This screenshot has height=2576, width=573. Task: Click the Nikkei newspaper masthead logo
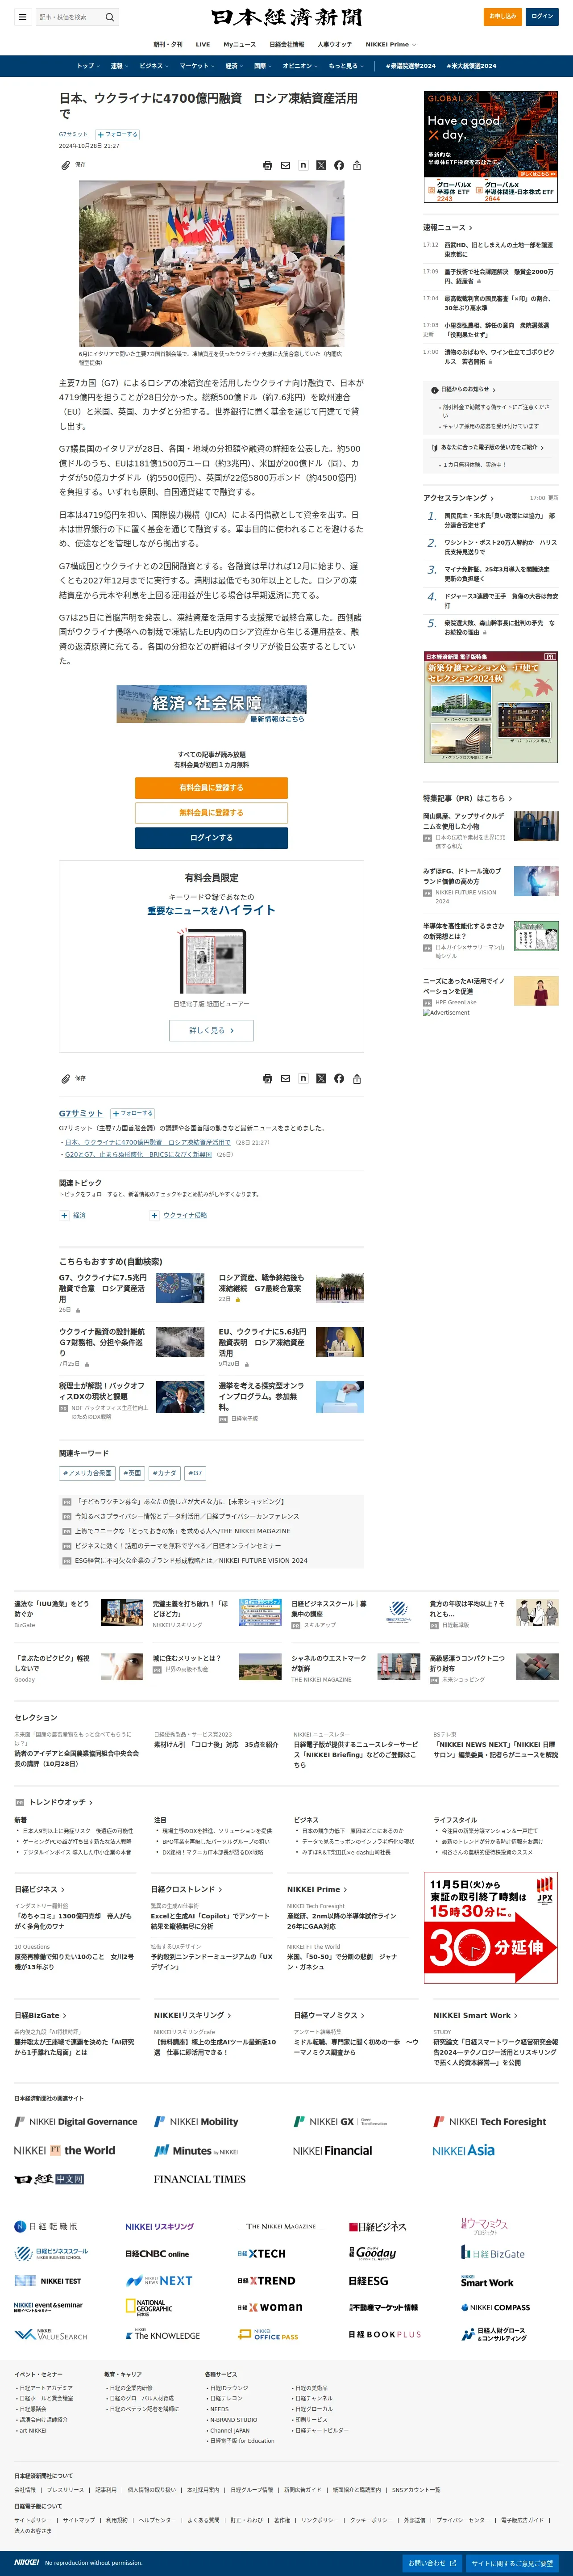click(286, 17)
